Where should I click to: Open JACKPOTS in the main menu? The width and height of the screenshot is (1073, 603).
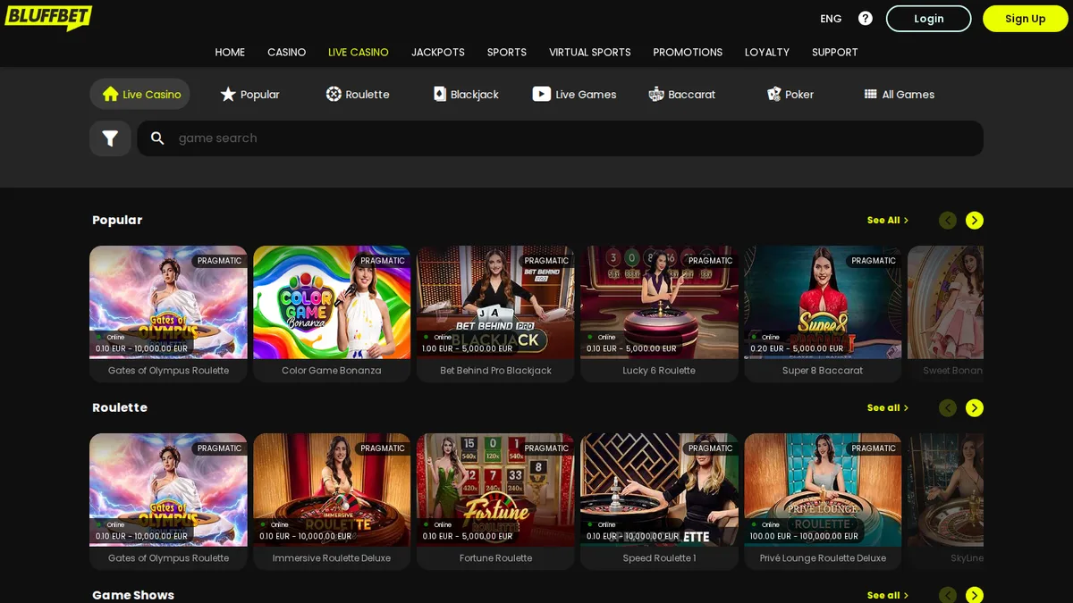pos(438,52)
